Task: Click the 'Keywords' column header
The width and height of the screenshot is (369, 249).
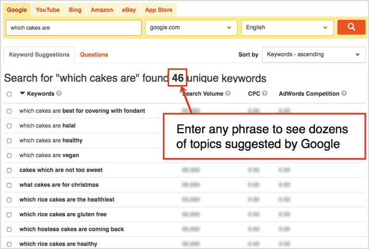Action: click(x=41, y=94)
